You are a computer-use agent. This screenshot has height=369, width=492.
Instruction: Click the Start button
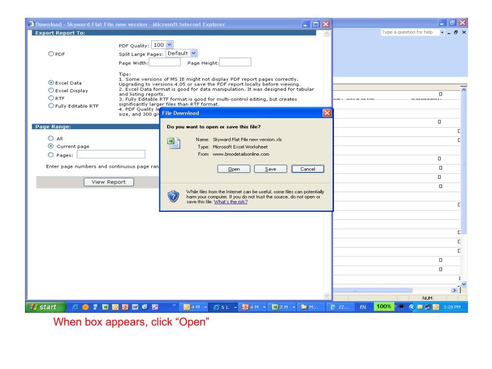[46, 307]
